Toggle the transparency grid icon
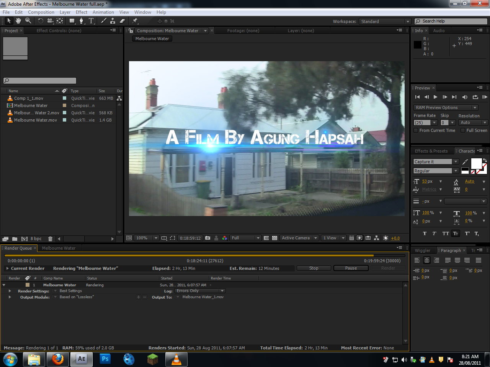This screenshot has width=490, height=367. [x=274, y=238]
